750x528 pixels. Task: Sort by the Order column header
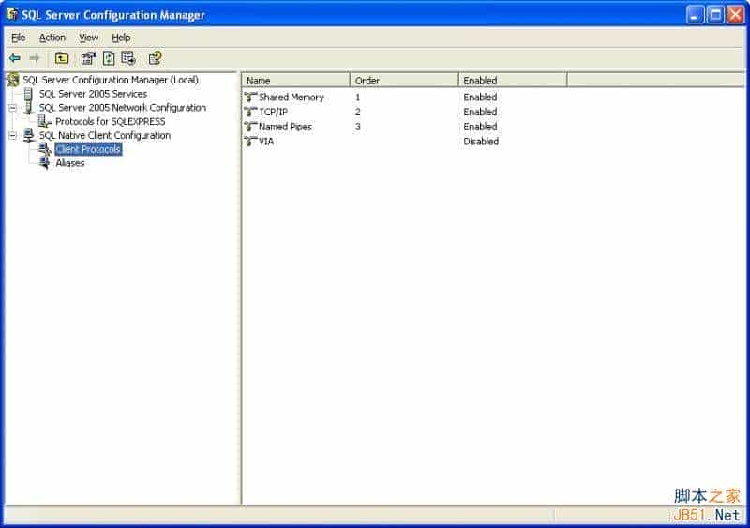[404, 81]
